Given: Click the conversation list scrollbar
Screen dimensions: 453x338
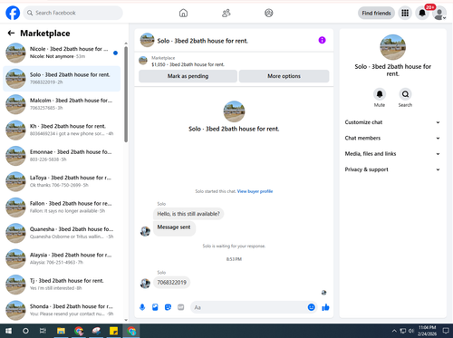Looking at the screenshot, I should click(x=126, y=94).
